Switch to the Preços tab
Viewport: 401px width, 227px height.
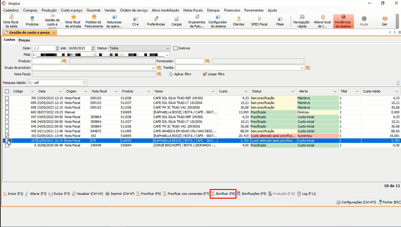(x=24, y=40)
